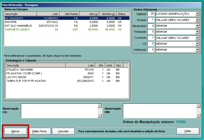Select the SABONETE LIQUIDO row
The height and width of the screenshot is (140, 204).
click(x=17, y=29)
